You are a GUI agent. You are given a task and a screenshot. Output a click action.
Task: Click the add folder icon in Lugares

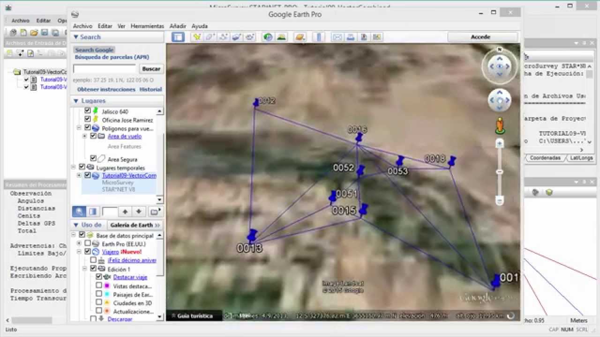tap(155, 212)
